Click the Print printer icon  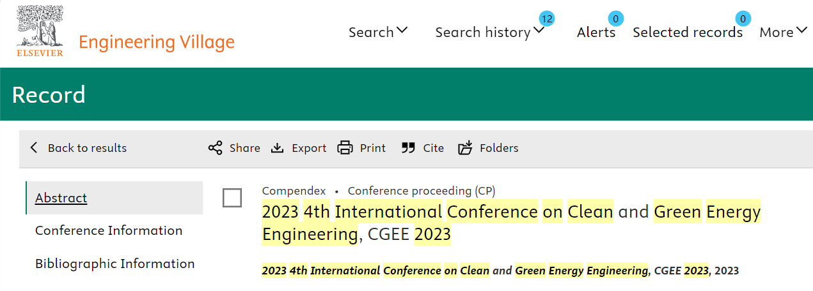pyautogui.click(x=345, y=148)
